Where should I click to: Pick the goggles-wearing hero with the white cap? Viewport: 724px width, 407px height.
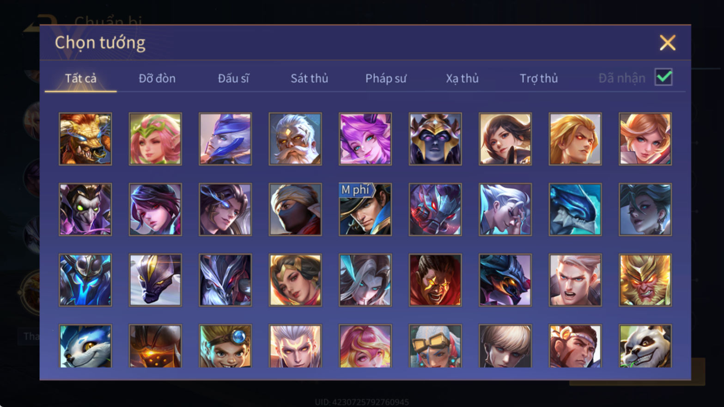(435, 346)
